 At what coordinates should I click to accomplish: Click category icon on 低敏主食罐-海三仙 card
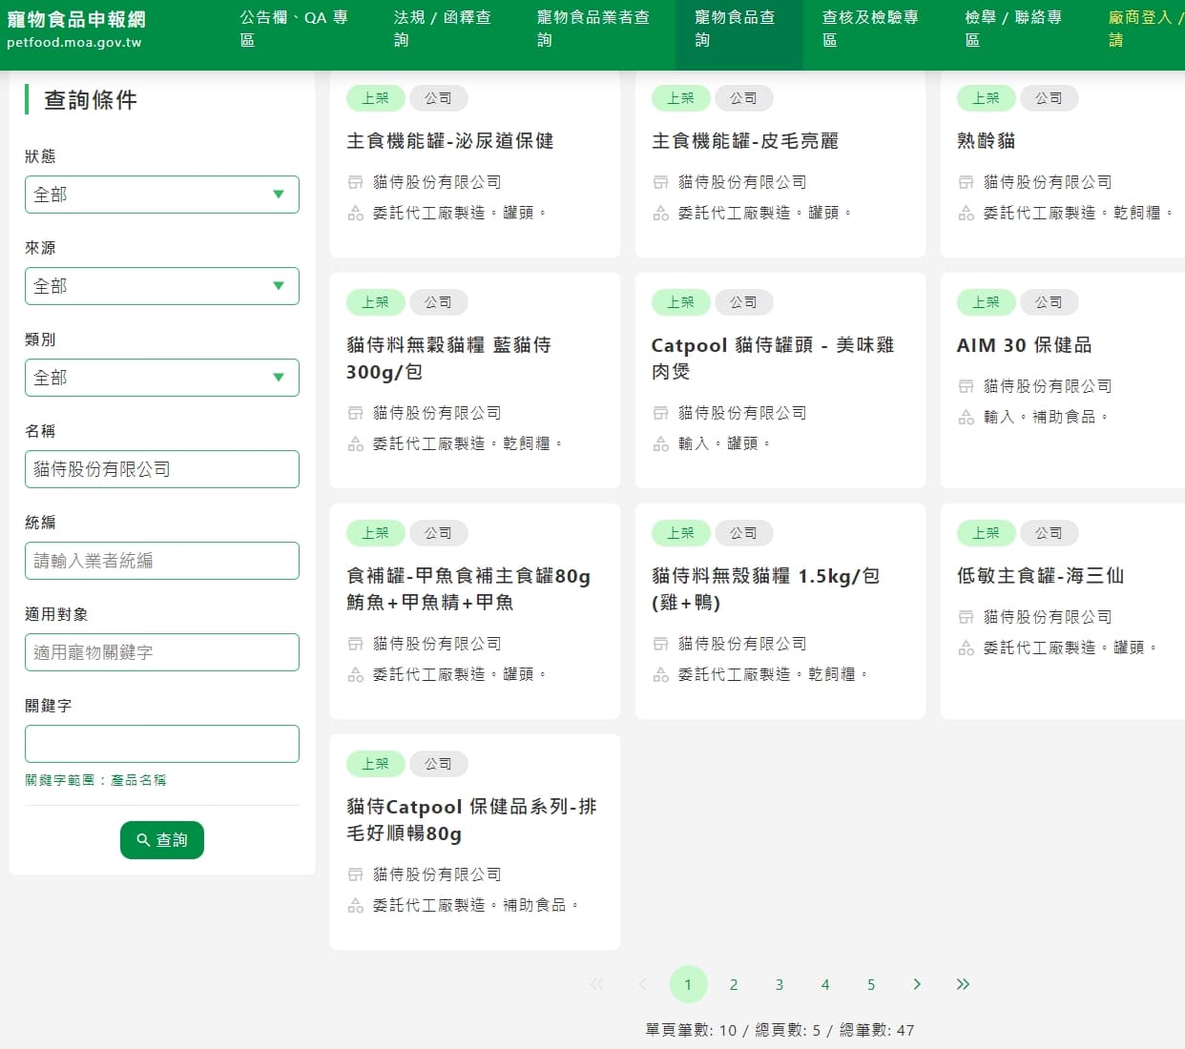966,648
